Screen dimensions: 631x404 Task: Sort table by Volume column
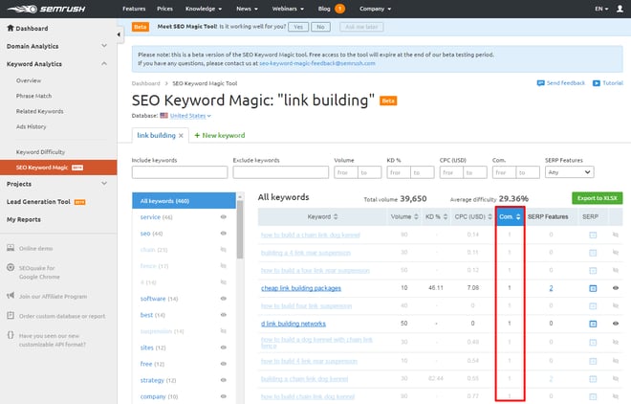tap(404, 216)
